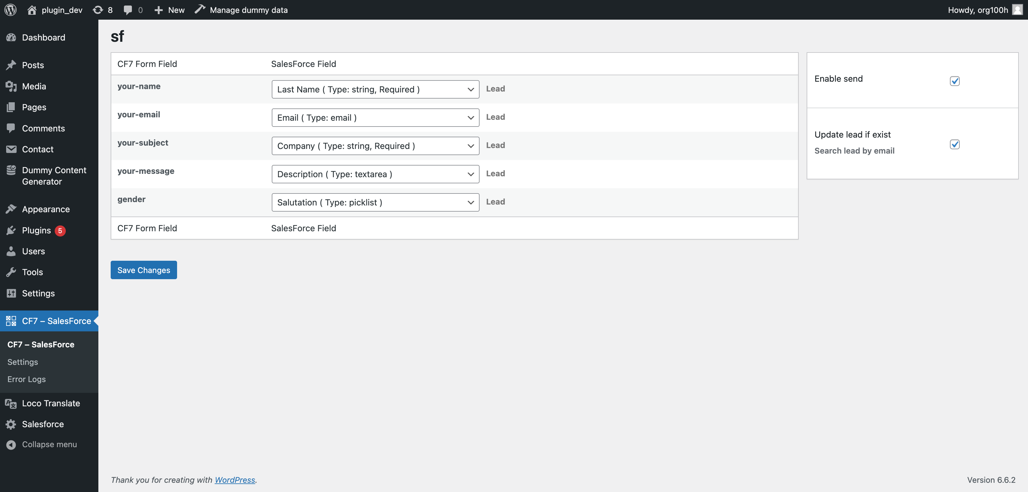The height and width of the screenshot is (492, 1028).
Task: Click the Dashboard gauge icon
Action: point(11,37)
